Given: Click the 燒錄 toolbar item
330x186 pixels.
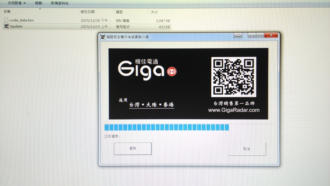Looking at the screenshot, I should (x=38, y=3).
